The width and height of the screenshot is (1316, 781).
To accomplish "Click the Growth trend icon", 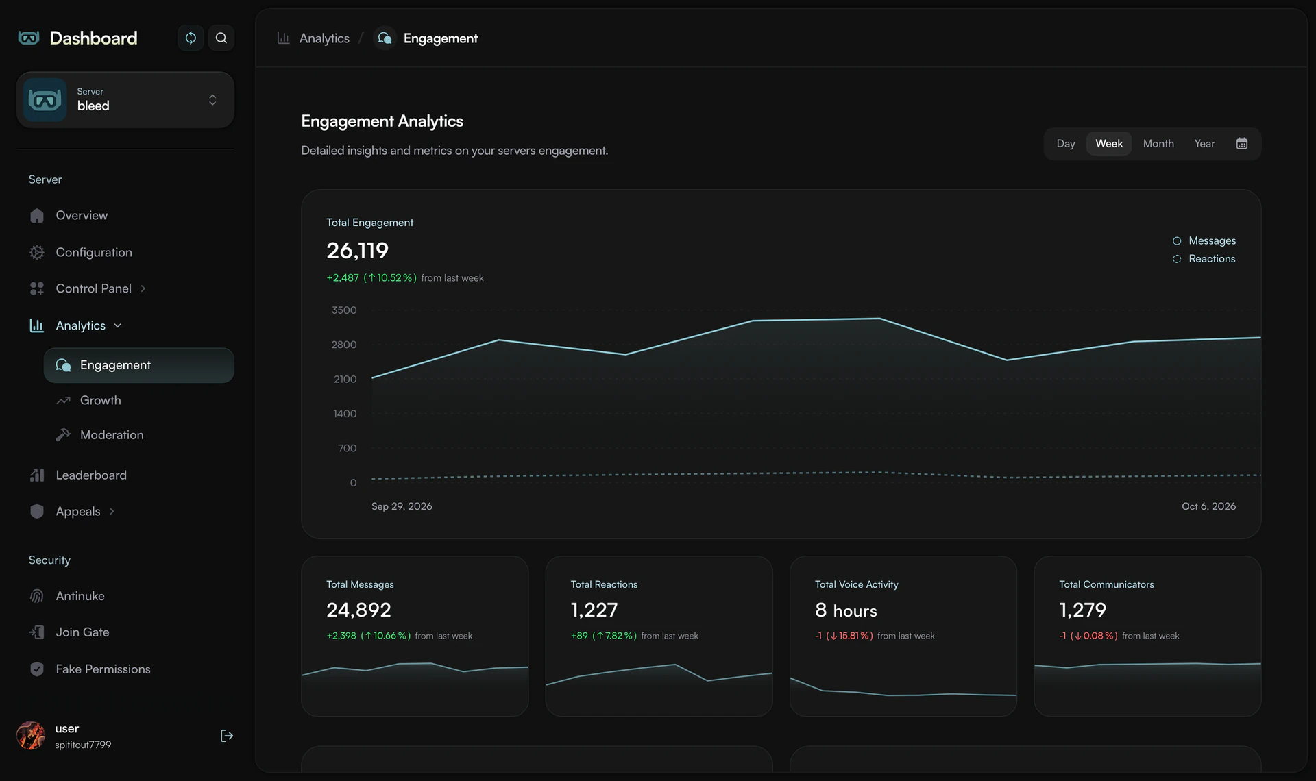I will pyautogui.click(x=63, y=400).
